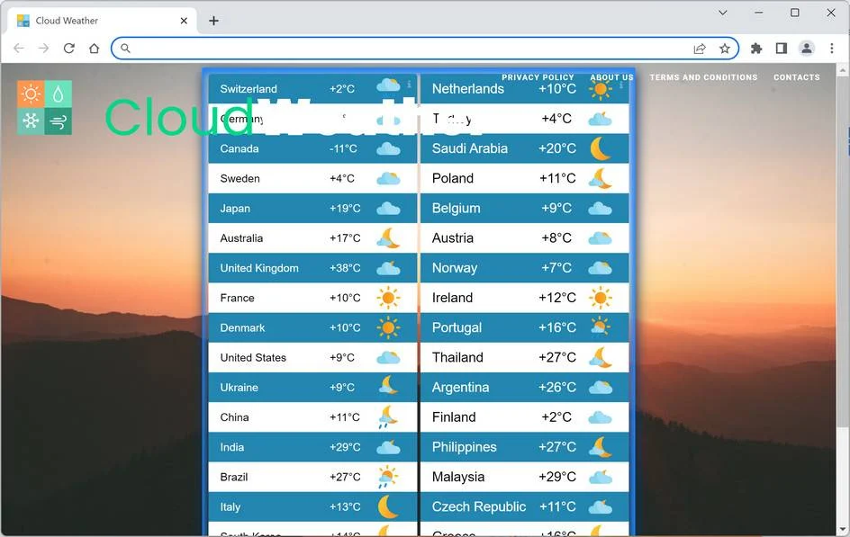Viewport: 850px width, 537px height.
Task: Bookmark this page with the star icon
Action: tap(725, 49)
